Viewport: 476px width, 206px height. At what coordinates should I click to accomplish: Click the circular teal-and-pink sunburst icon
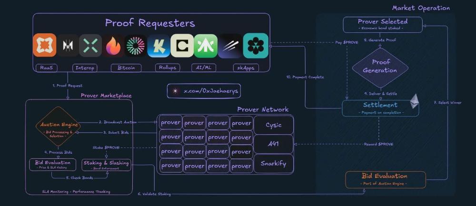(x=136, y=46)
